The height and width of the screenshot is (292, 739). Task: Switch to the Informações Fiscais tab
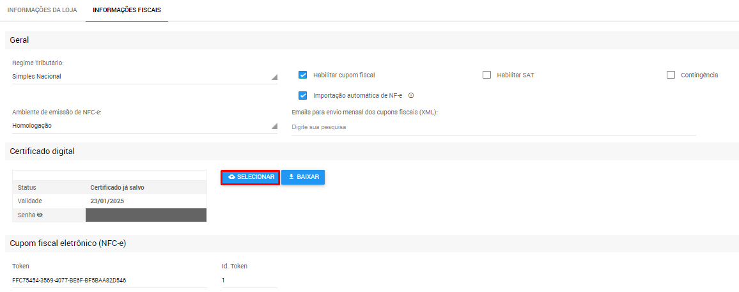pyautogui.click(x=127, y=10)
